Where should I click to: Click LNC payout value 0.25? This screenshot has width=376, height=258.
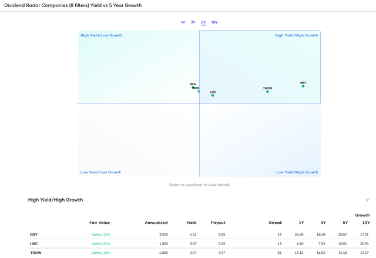tap(222, 244)
